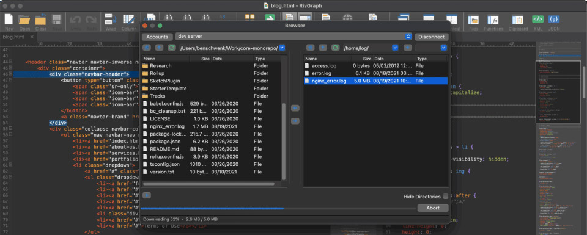Screen dimensions: 587x235
Task: Click the right-pointing upload transfer arrow
Action: tap(295, 121)
